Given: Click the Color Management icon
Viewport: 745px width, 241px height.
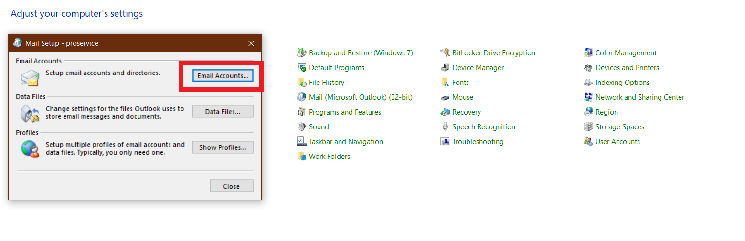Looking at the screenshot, I should pyautogui.click(x=588, y=52).
